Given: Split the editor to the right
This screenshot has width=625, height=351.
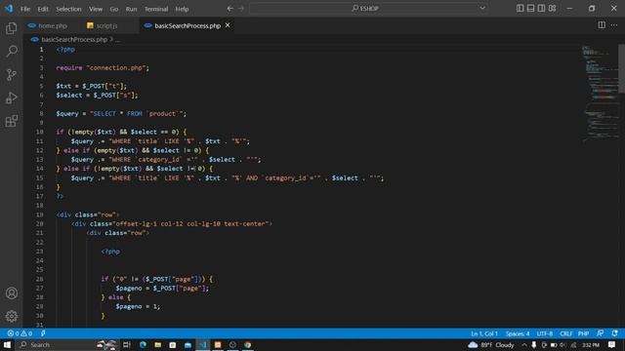Looking at the screenshot, I should coord(602,25).
